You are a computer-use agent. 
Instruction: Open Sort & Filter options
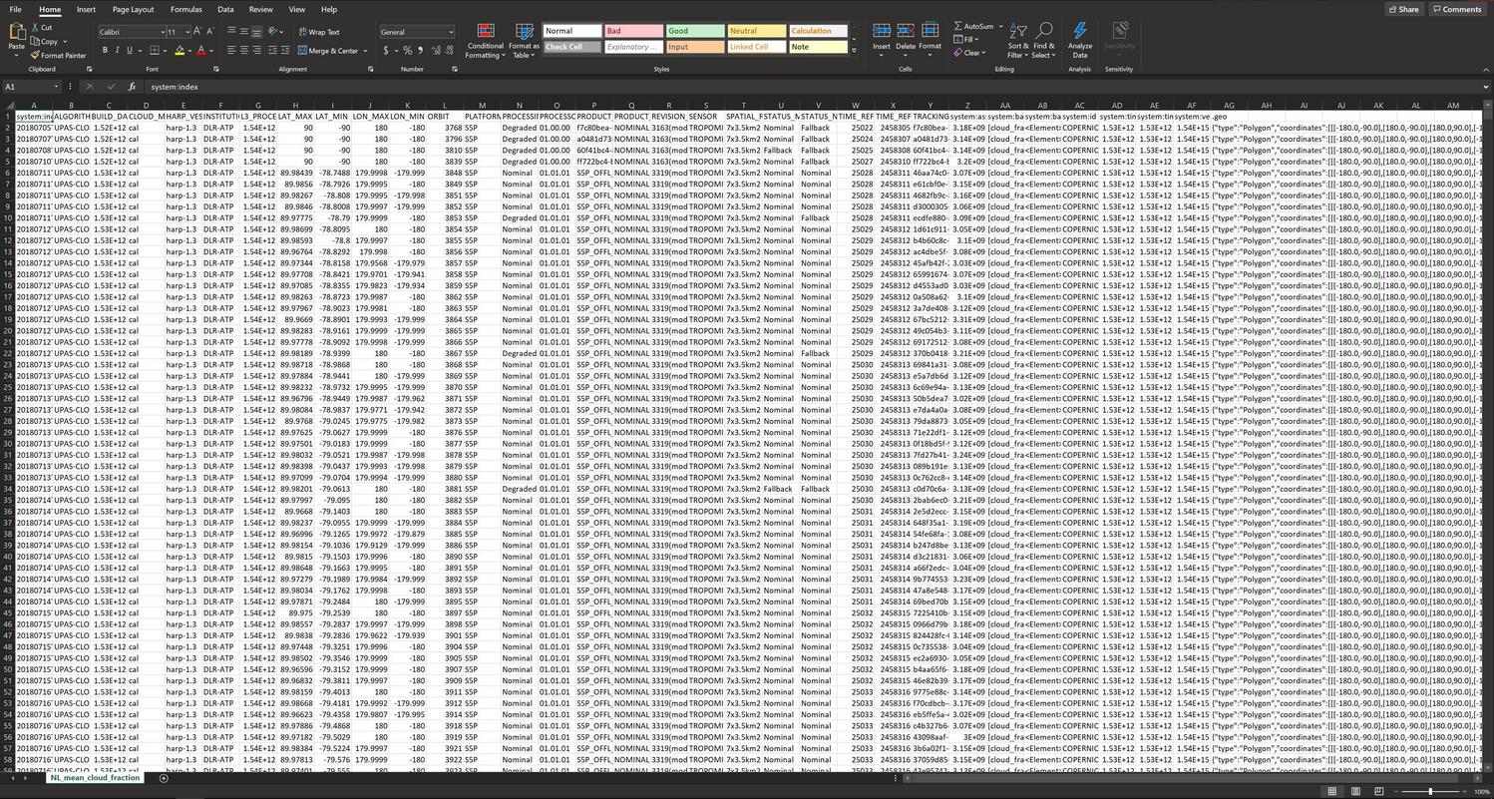[x=1017, y=41]
